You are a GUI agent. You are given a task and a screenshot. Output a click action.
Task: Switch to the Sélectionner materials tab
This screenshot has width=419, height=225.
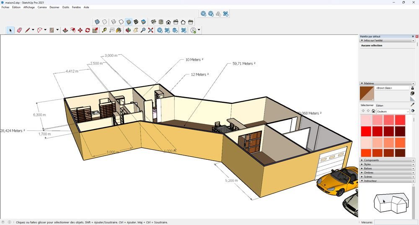(x=367, y=105)
